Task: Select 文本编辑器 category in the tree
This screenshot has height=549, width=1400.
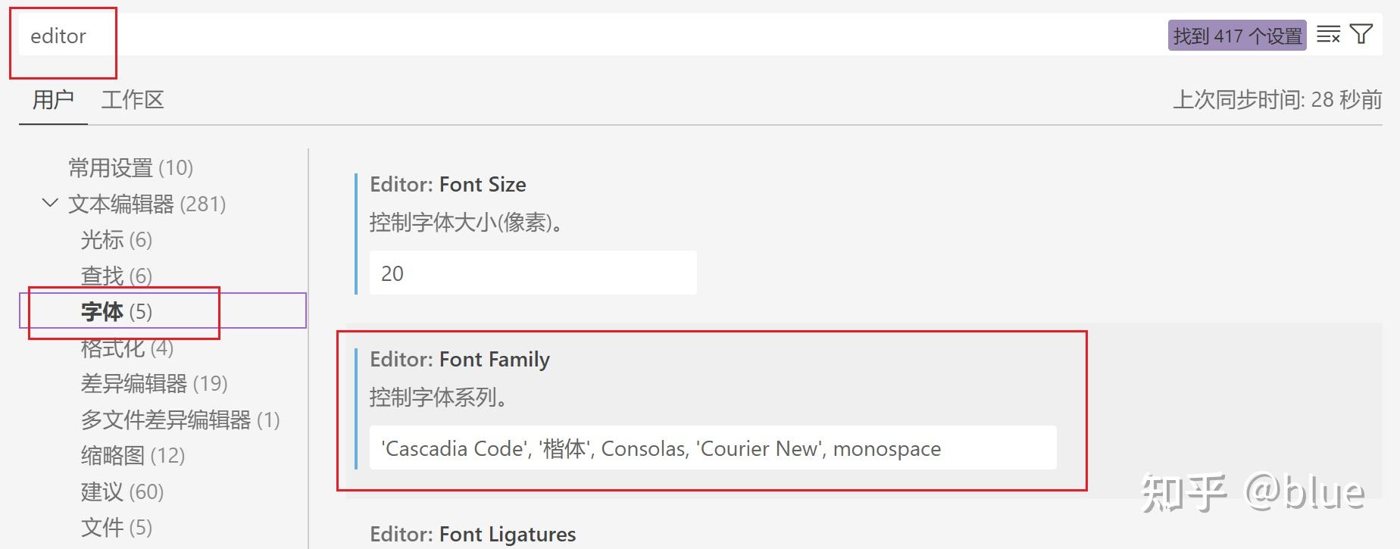Action: point(147,204)
